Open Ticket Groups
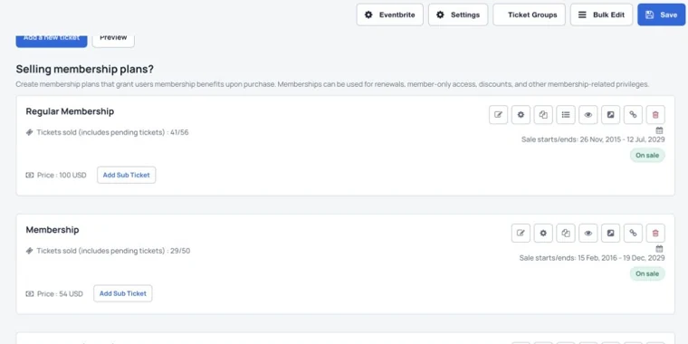This screenshot has width=688, height=344. 530,14
